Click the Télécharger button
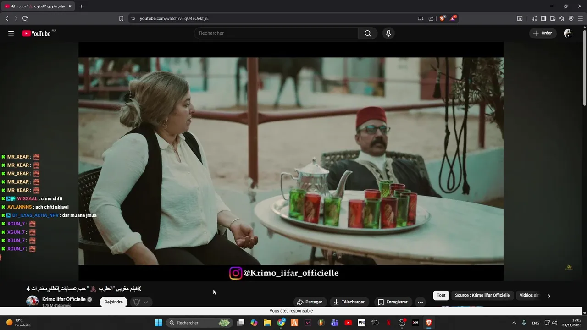 tap(349, 302)
